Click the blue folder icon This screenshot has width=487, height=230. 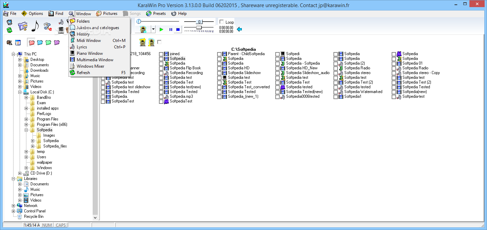pos(40,43)
